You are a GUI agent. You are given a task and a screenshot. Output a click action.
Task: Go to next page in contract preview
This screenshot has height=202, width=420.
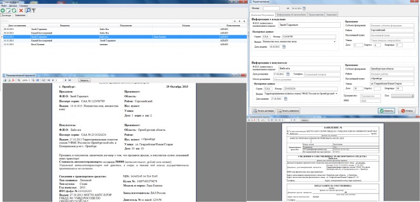(66, 80)
